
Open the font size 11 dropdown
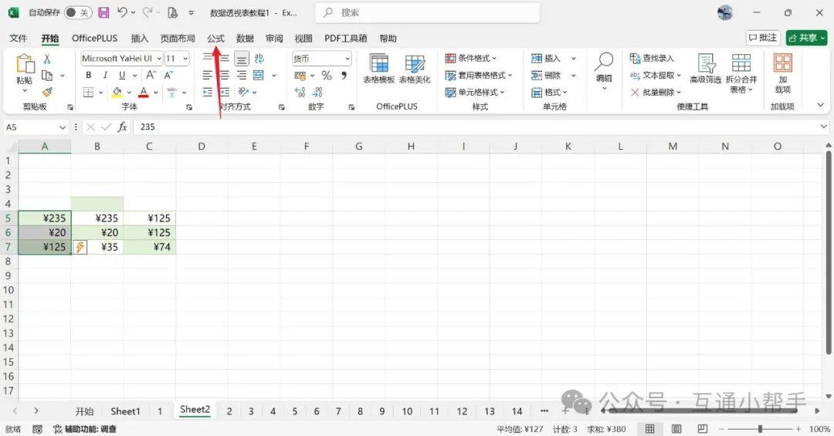pyautogui.click(x=185, y=59)
